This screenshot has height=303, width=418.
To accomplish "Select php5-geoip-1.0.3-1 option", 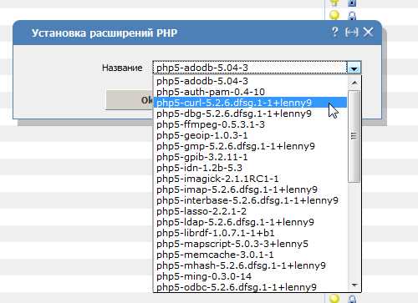I will (x=250, y=135).
